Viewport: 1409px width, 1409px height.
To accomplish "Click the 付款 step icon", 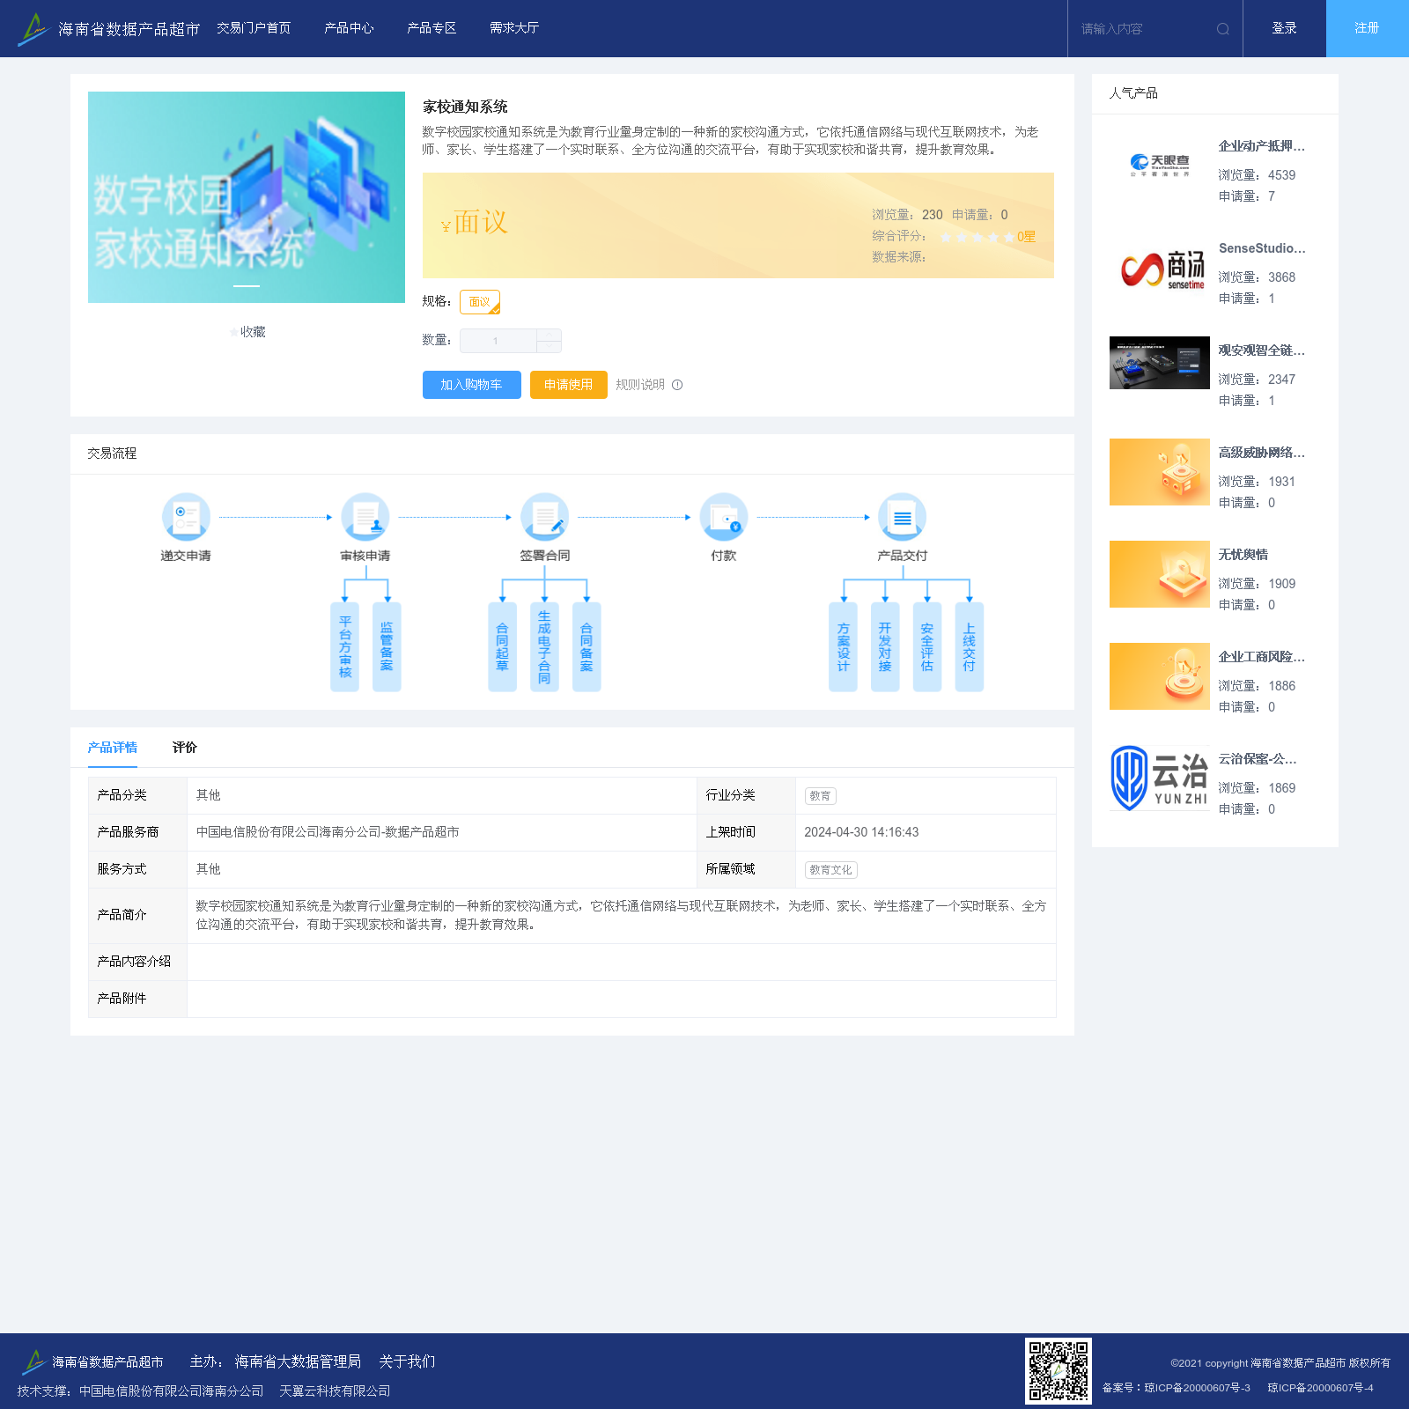I will [724, 517].
